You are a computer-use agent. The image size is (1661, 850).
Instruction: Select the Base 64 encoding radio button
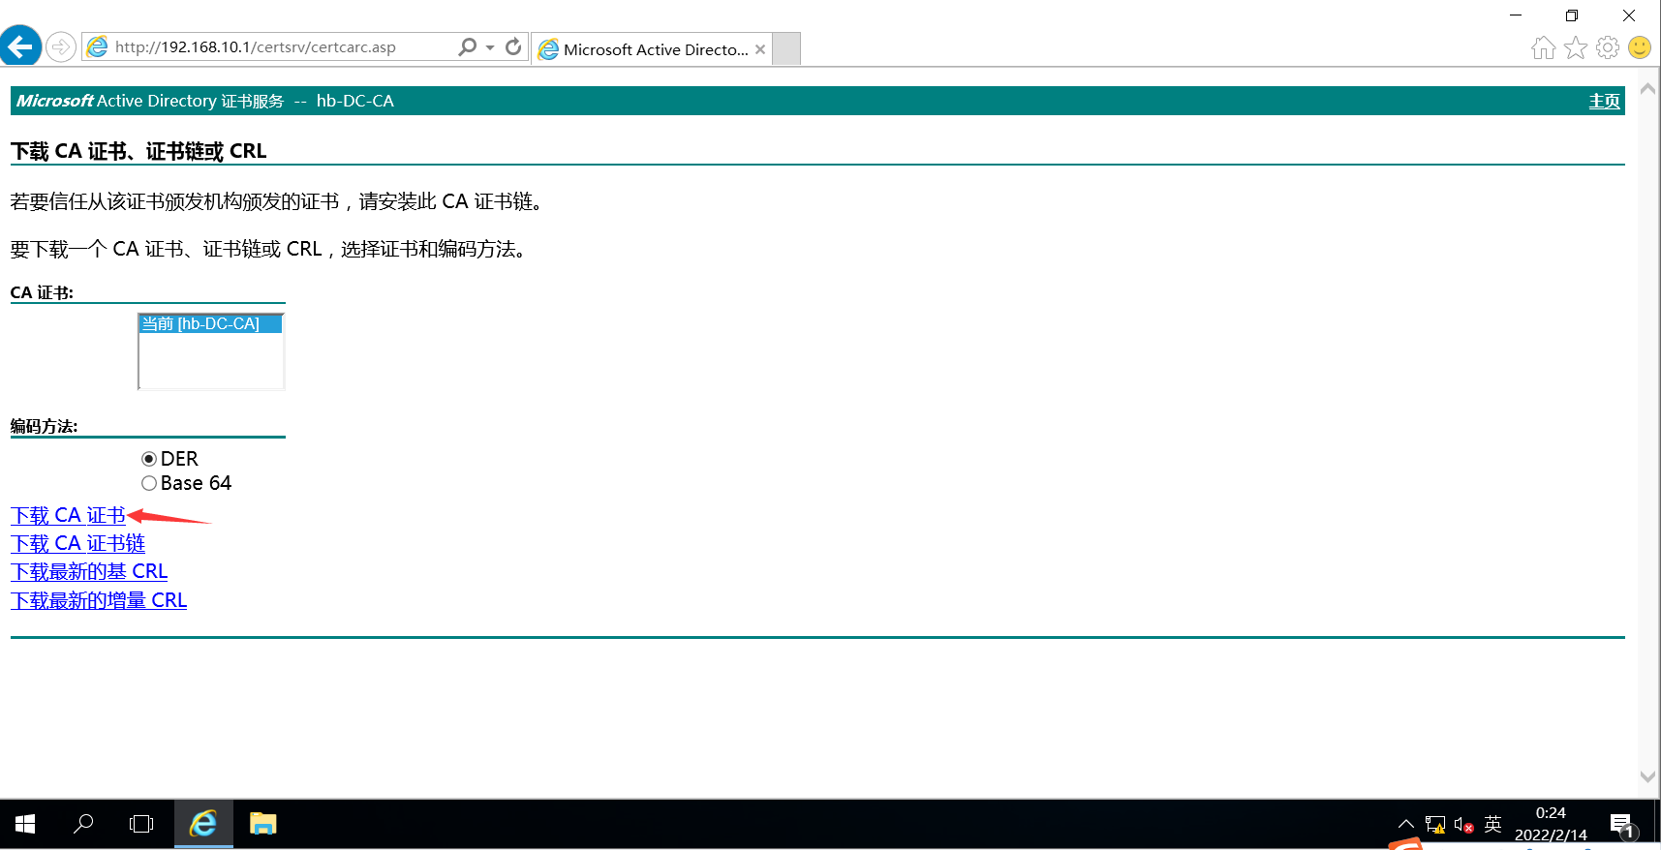149,483
